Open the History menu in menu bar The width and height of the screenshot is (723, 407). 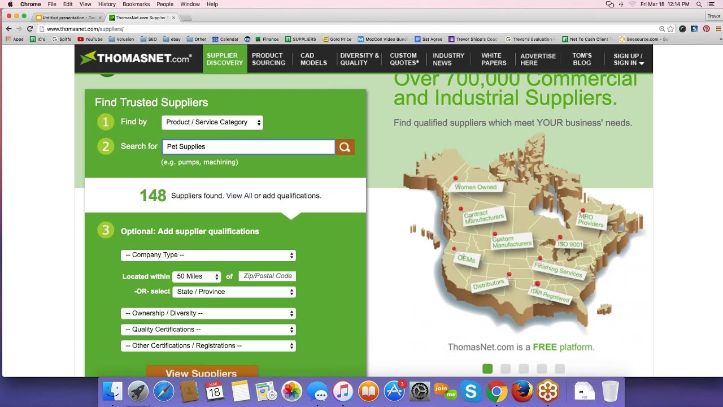pos(107,4)
